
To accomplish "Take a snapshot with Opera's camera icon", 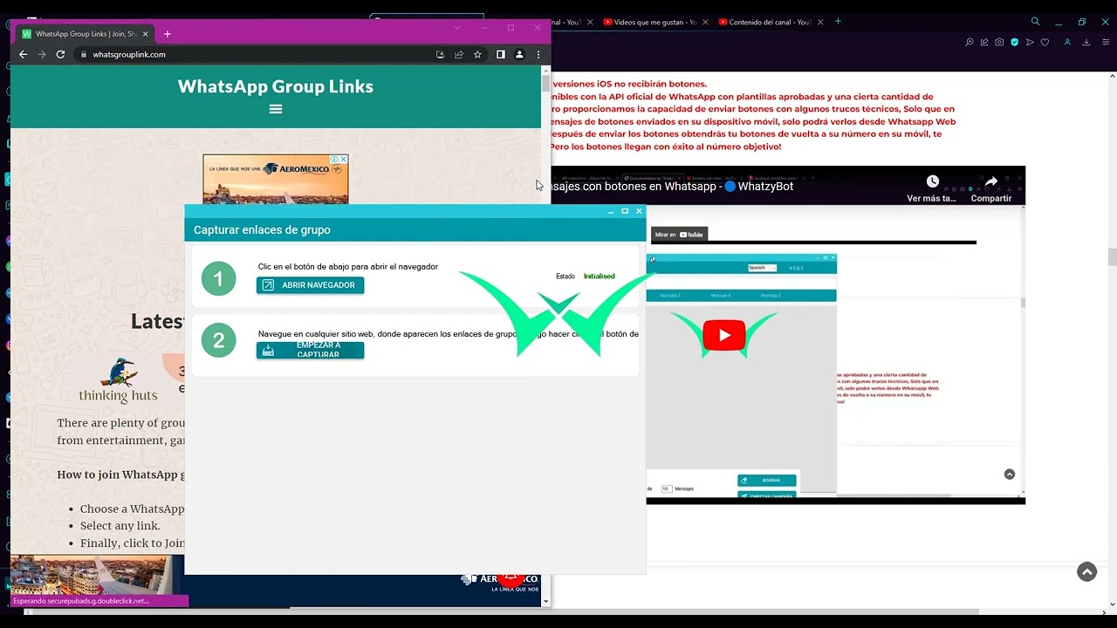I will click(x=999, y=42).
